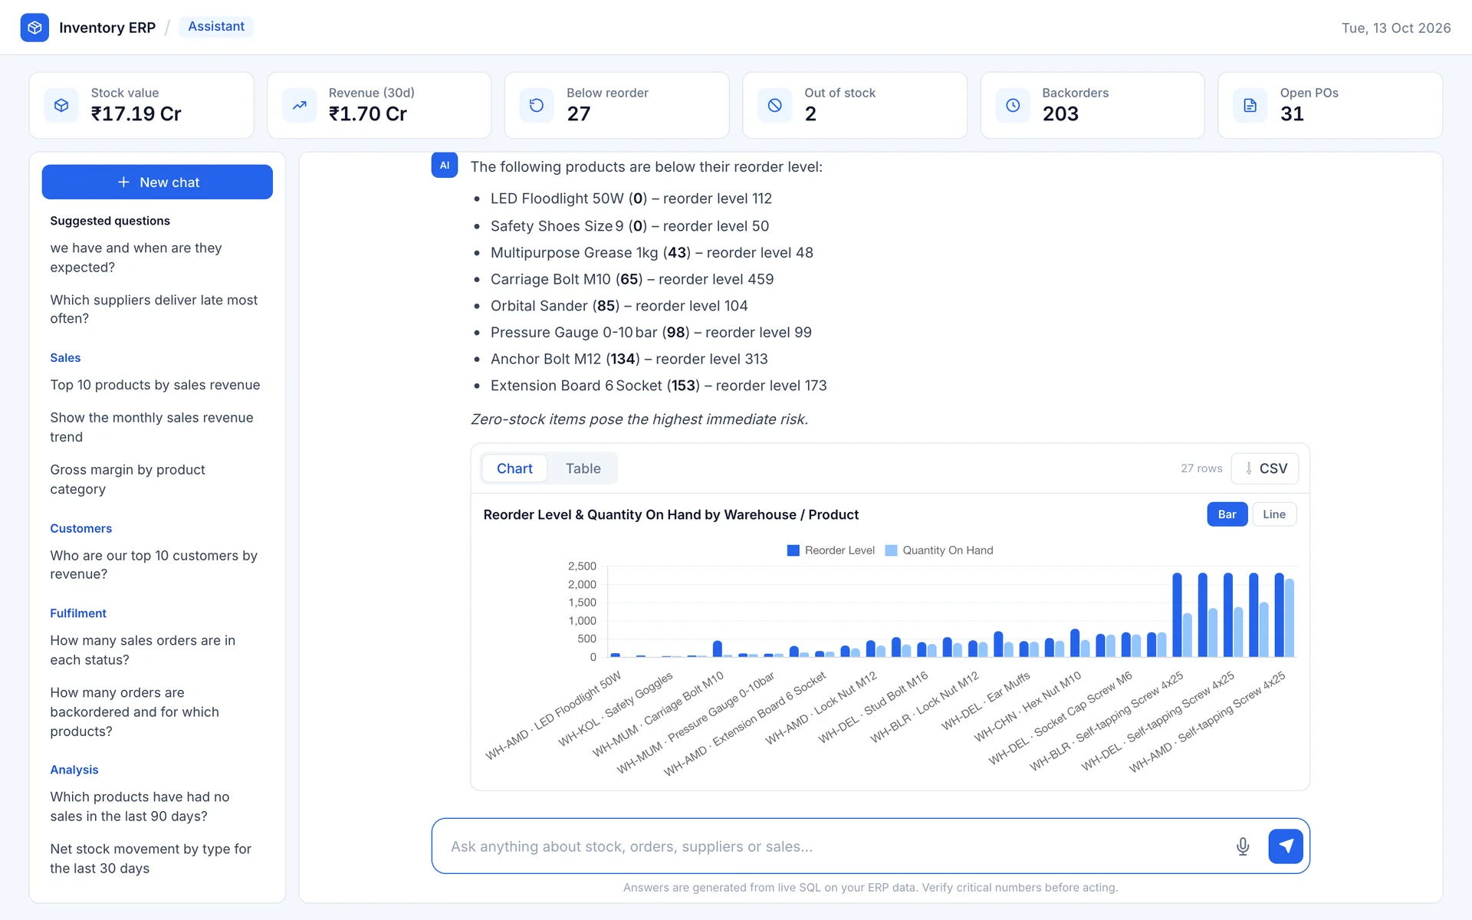
Task: Click the Anchor Bolt M12 list item
Action: tap(629, 359)
